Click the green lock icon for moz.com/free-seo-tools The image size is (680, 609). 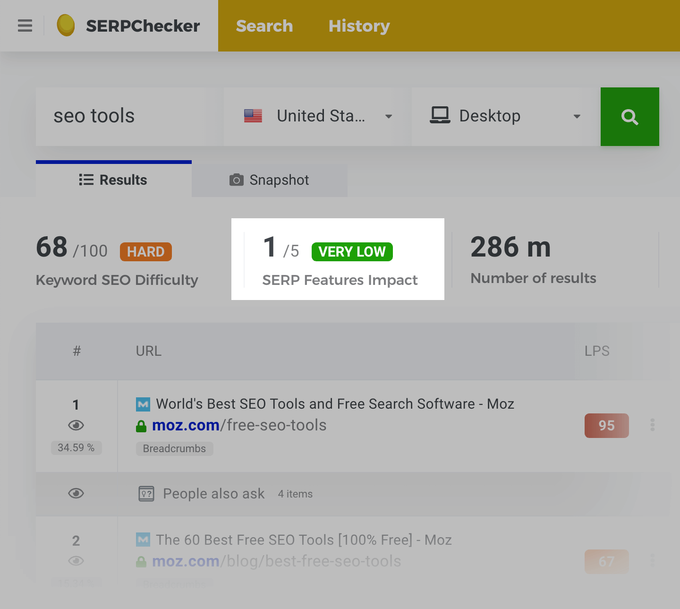(x=141, y=426)
